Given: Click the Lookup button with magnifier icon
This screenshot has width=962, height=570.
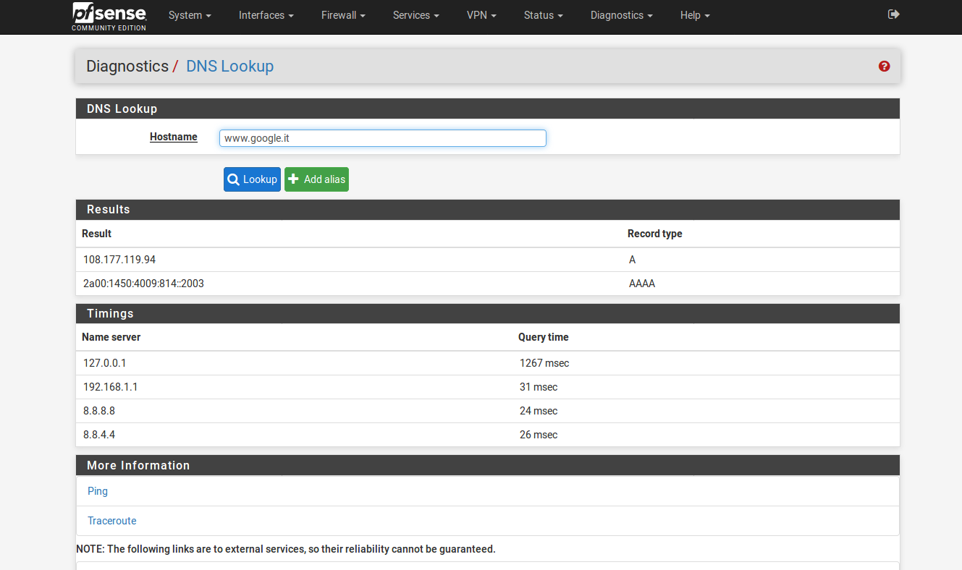Looking at the screenshot, I should [252, 179].
